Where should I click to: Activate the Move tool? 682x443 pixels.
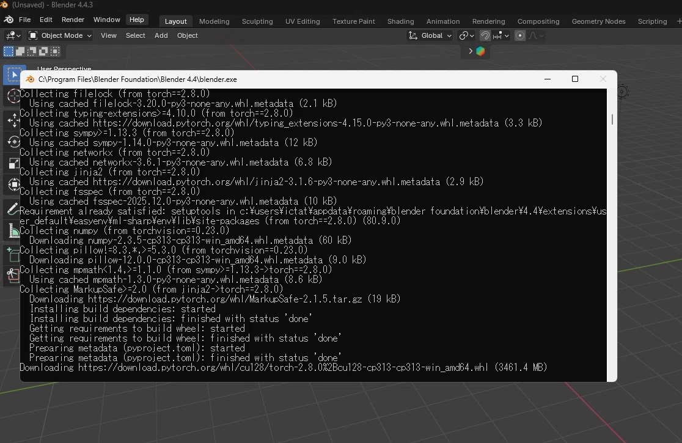click(13, 120)
